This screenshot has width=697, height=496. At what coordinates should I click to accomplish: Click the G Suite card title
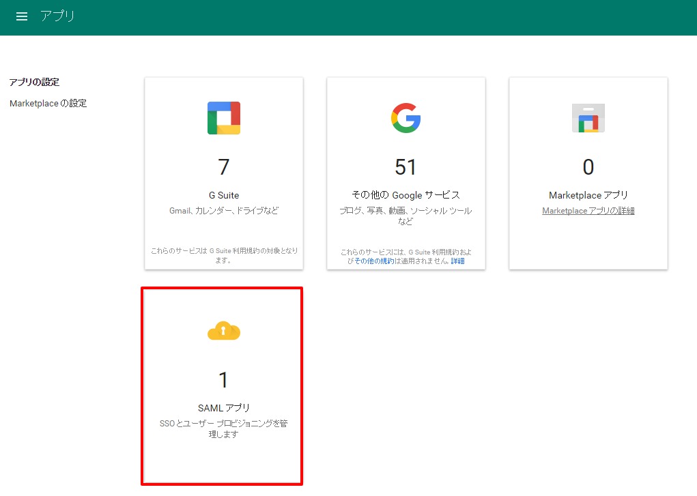point(224,195)
